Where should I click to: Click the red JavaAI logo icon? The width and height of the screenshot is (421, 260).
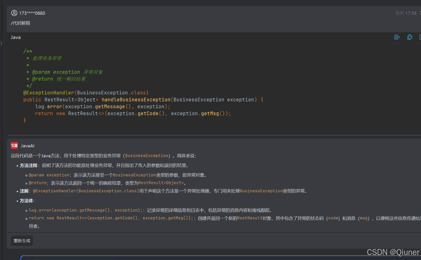[x=14, y=146]
